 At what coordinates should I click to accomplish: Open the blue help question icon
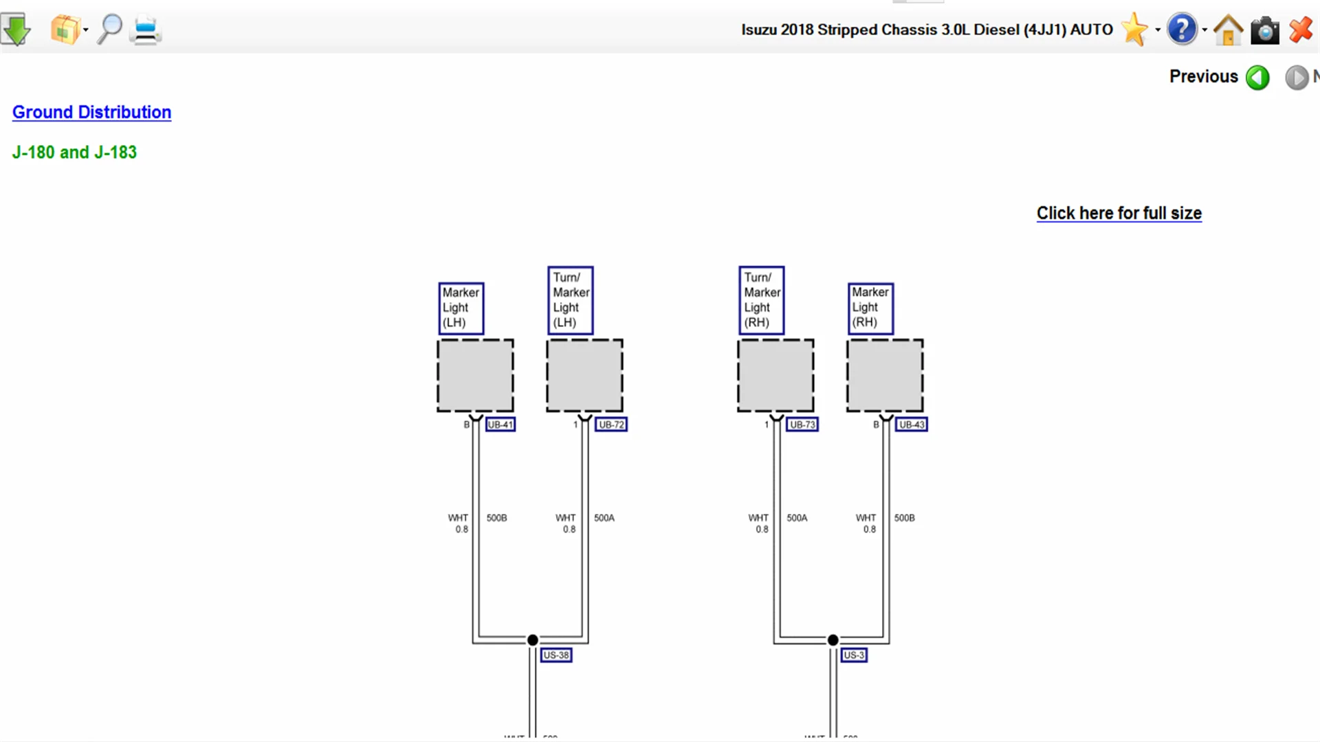tap(1182, 30)
